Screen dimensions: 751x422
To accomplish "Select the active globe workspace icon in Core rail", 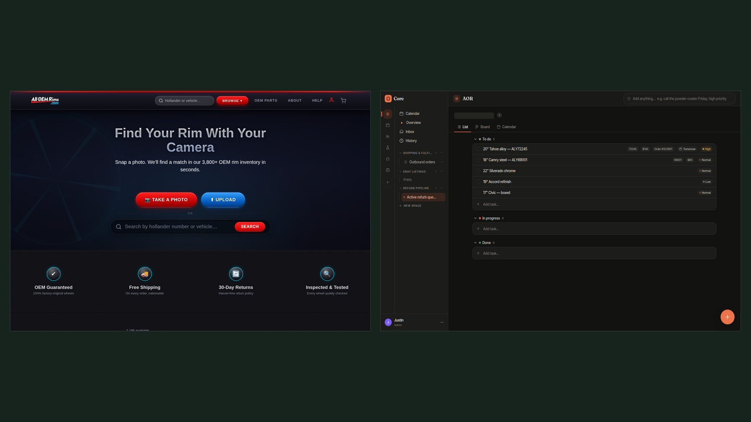I will tap(387, 114).
